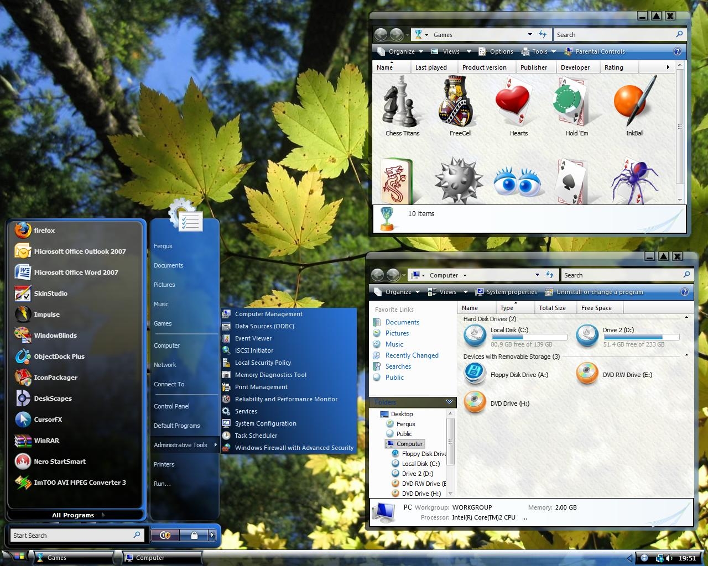Click Parental Controls in Games toolbar
This screenshot has width=708, height=566.
pyautogui.click(x=594, y=51)
